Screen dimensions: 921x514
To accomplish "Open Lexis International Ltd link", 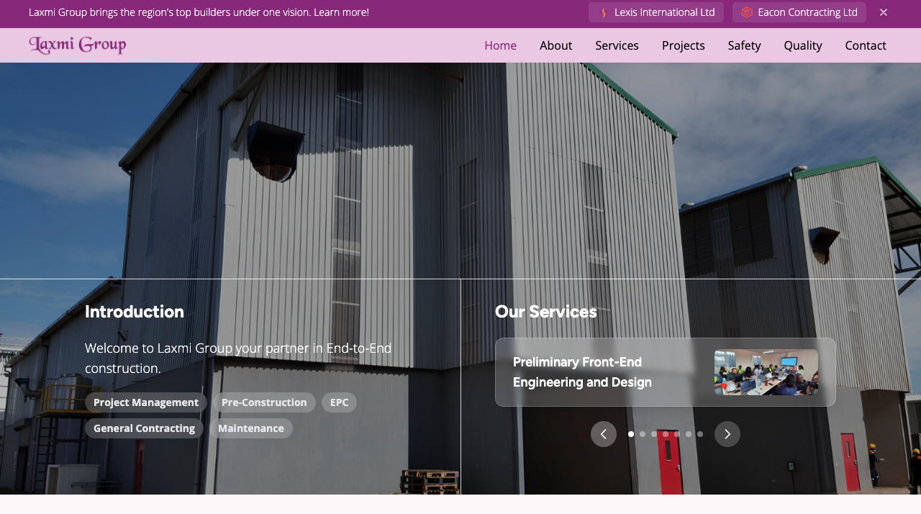I will 656,12.
